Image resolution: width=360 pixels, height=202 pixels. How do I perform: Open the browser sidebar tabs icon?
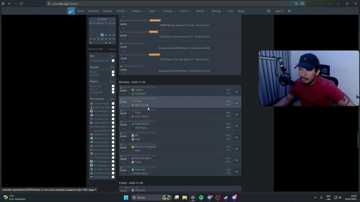tap(3, 4)
